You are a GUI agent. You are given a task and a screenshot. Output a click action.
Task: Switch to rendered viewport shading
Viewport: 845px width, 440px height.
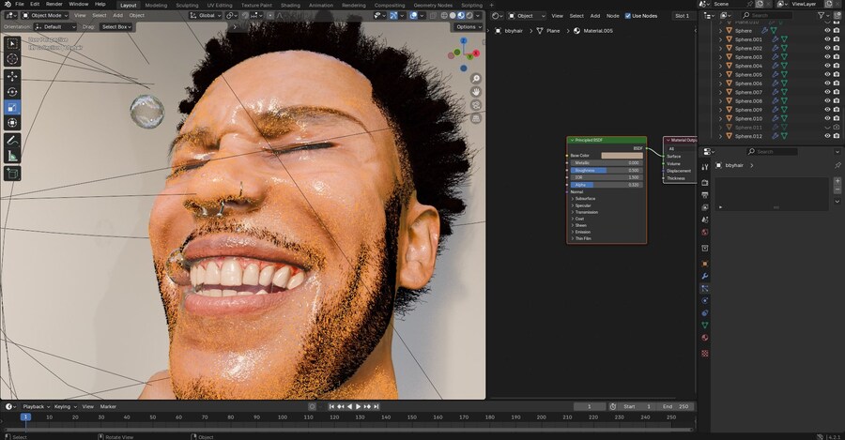(469, 16)
